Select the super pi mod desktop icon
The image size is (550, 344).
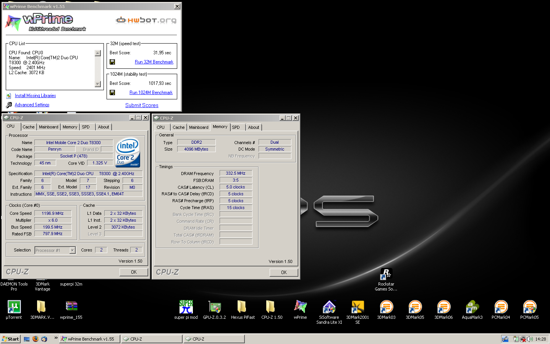click(186, 307)
